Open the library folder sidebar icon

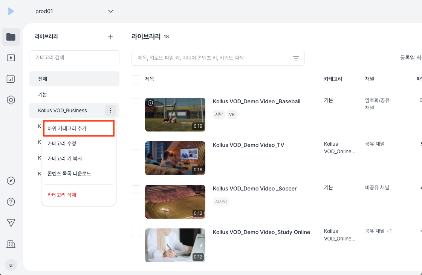point(11,37)
